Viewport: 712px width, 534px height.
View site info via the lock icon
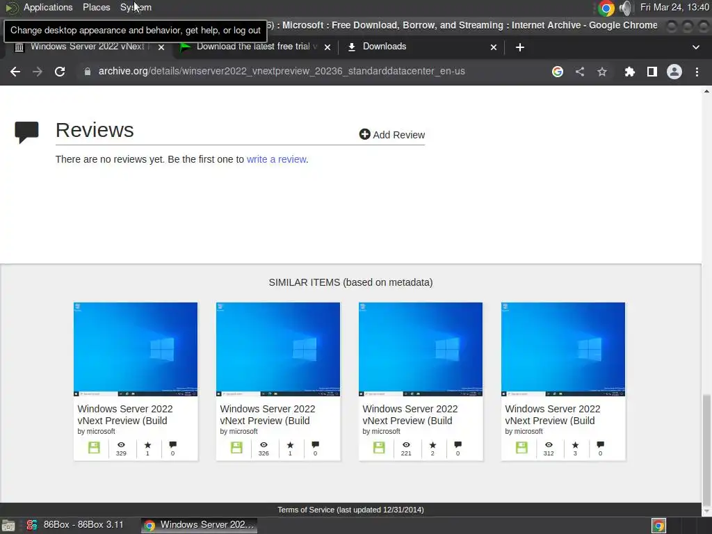tap(88, 72)
